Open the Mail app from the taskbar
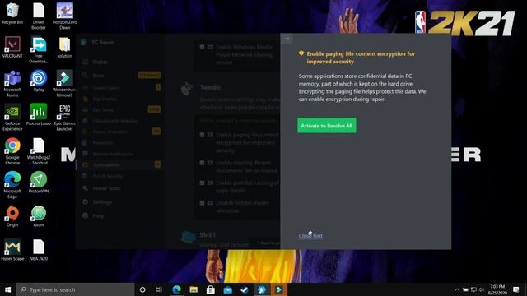Image resolution: width=527 pixels, height=296 pixels. click(x=228, y=289)
